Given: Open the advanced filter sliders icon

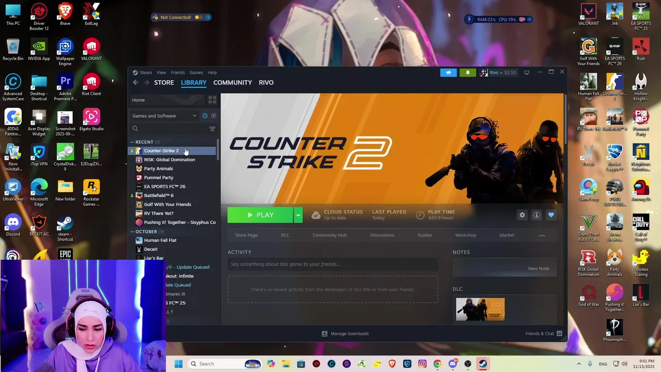Looking at the screenshot, I should 212,129.
